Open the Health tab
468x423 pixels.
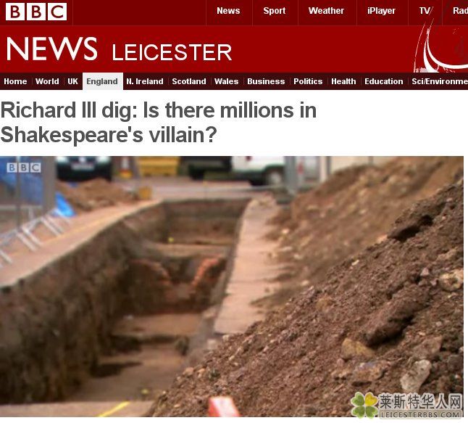pyautogui.click(x=343, y=81)
